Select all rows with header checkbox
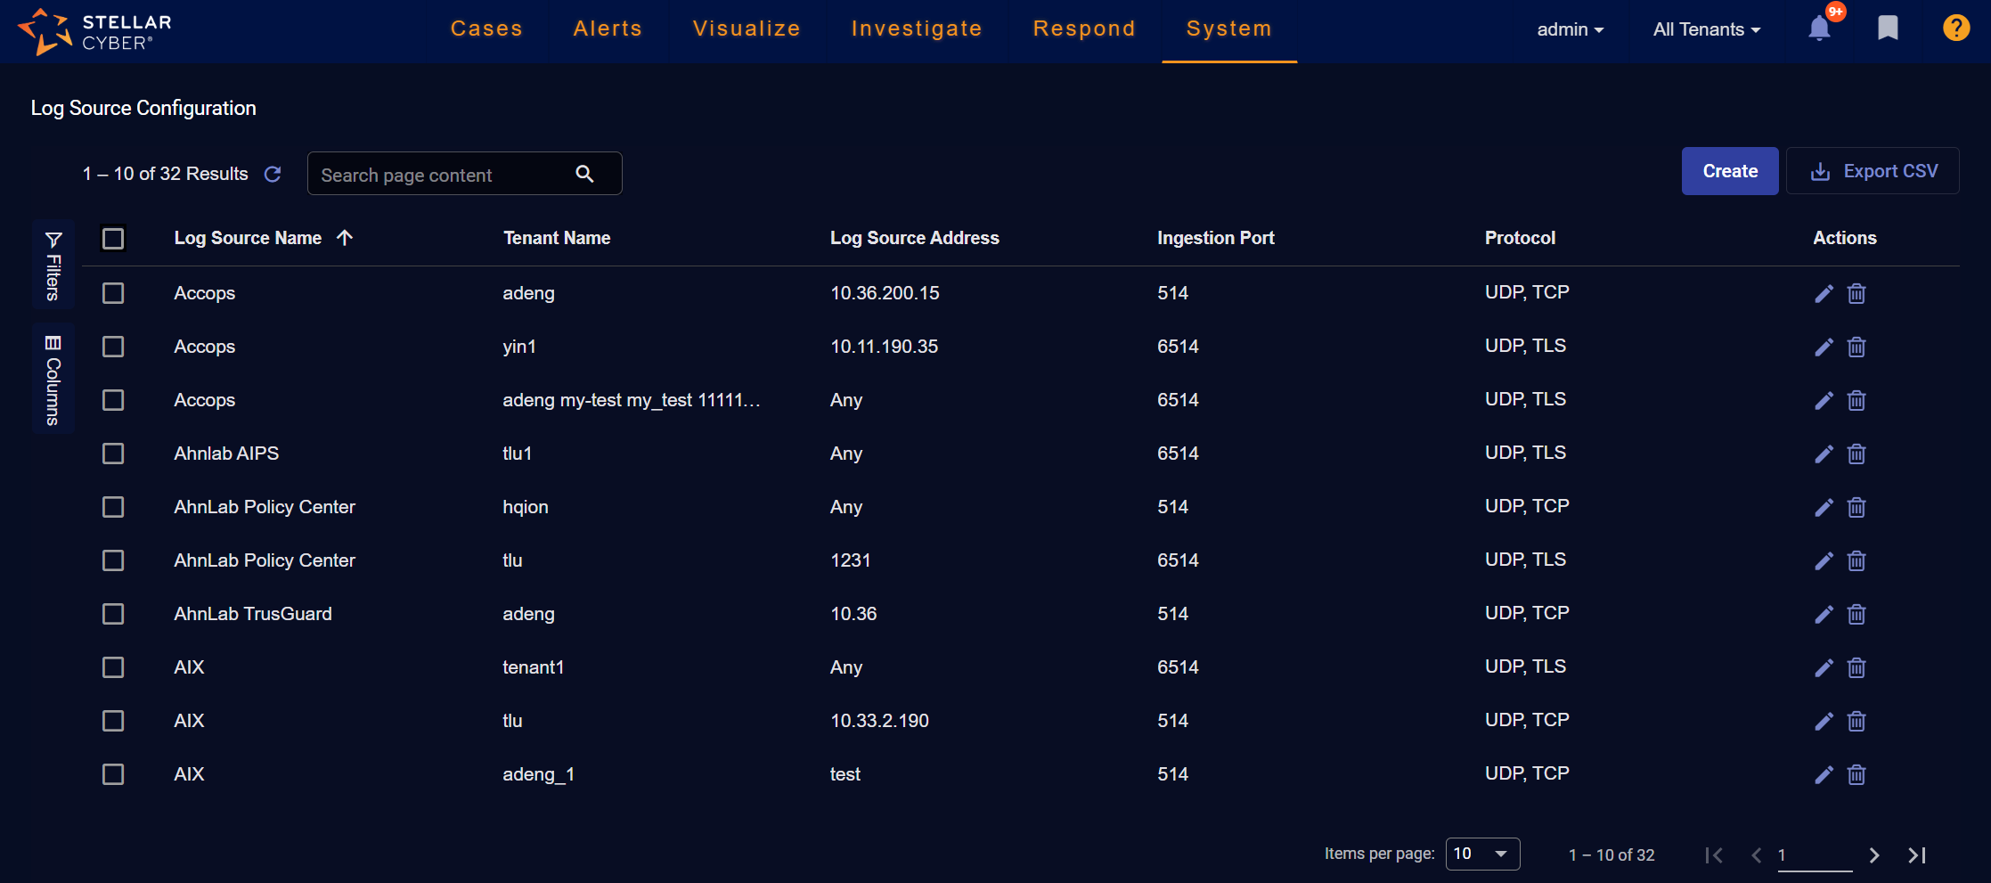Image resolution: width=1991 pixels, height=883 pixels. tap(113, 238)
